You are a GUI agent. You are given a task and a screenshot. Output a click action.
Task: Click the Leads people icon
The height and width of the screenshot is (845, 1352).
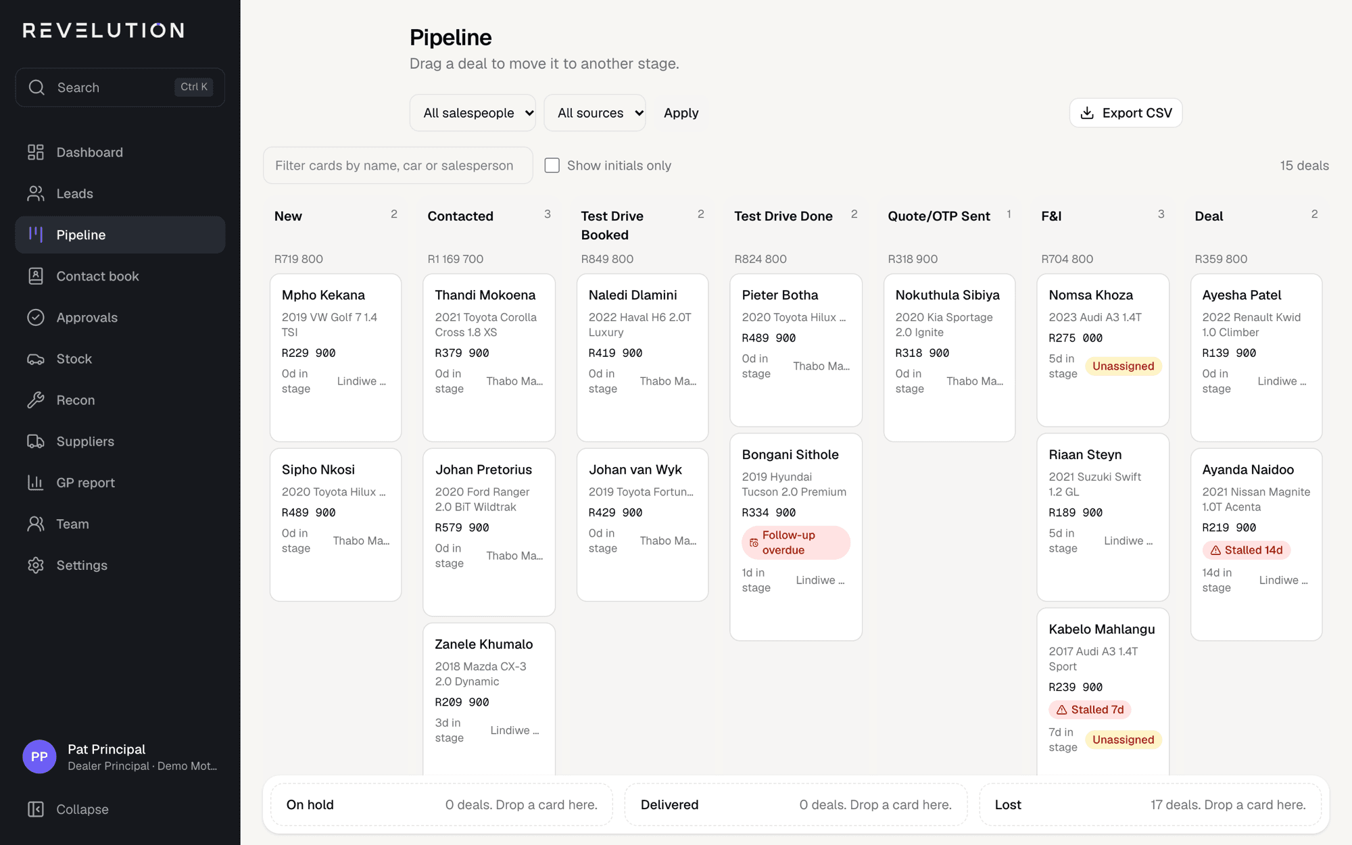36,193
